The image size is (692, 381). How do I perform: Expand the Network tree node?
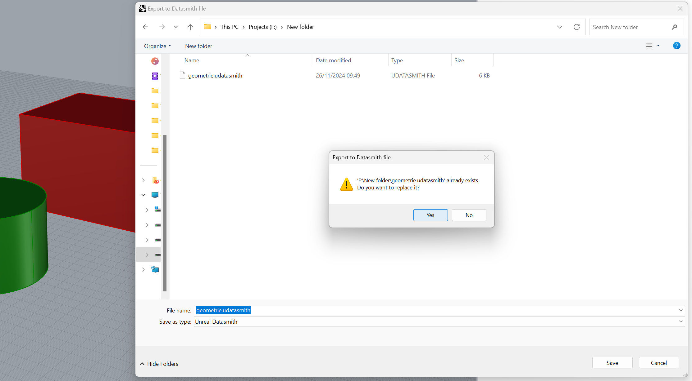143,269
